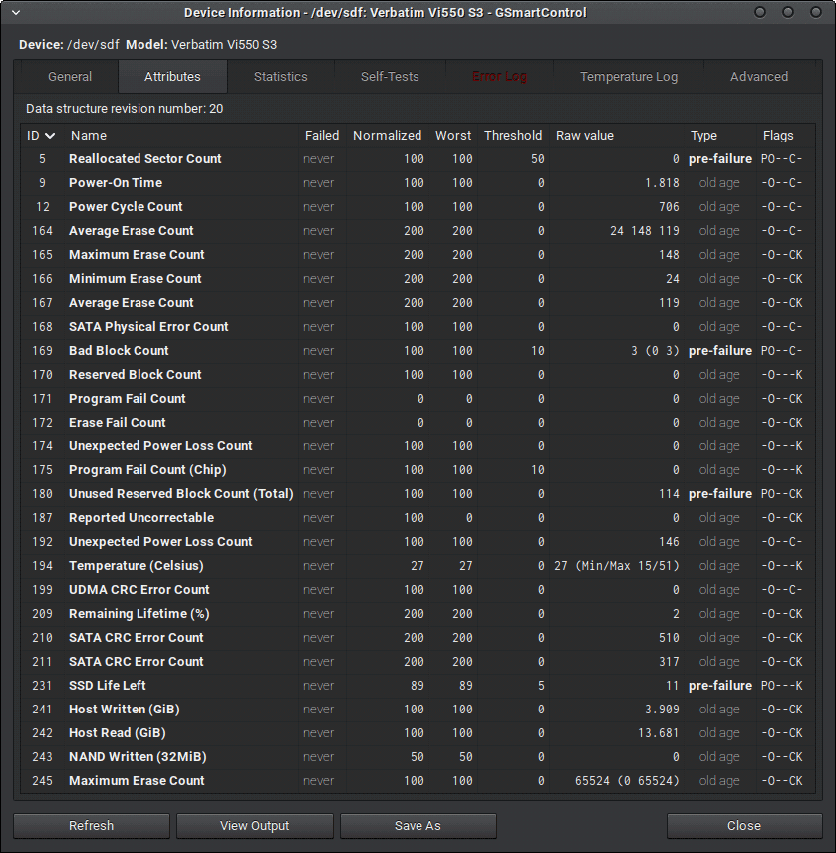
Task: Select the Temperature (Celsius) attribute
Action: click(418, 566)
